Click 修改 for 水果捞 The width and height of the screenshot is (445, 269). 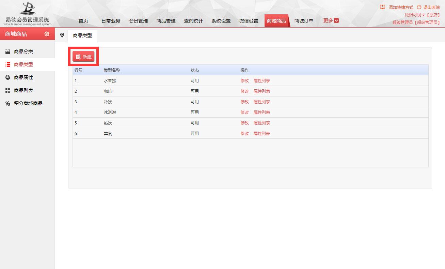point(244,81)
